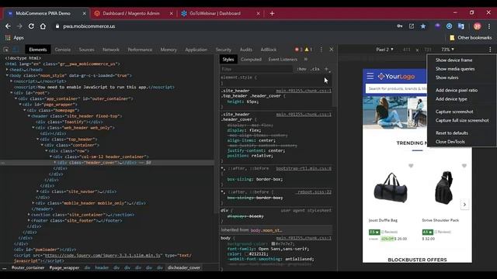Viewport: 497px width, 279px height.
Task: Favorite the Strive Shoulder Pack heart icon
Action: (464, 166)
